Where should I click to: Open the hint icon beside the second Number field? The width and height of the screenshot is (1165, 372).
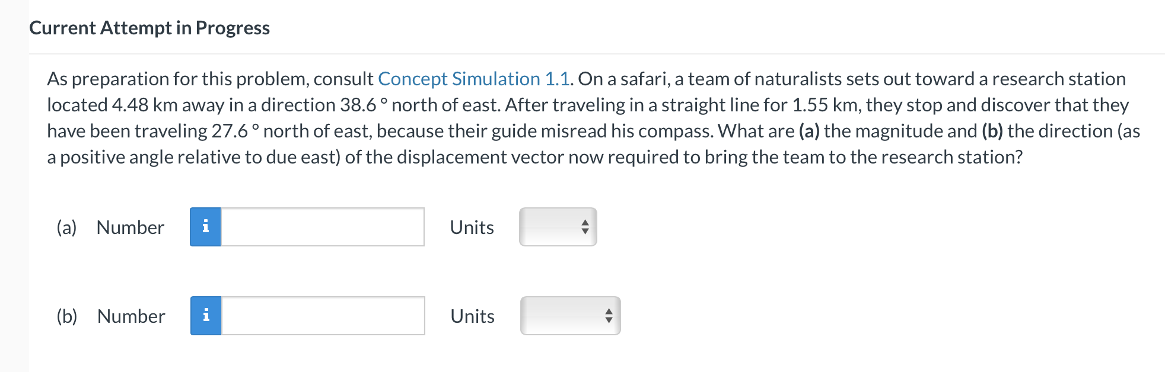206,316
